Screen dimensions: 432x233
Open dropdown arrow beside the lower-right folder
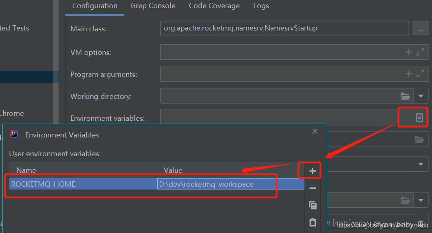point(421,200)
